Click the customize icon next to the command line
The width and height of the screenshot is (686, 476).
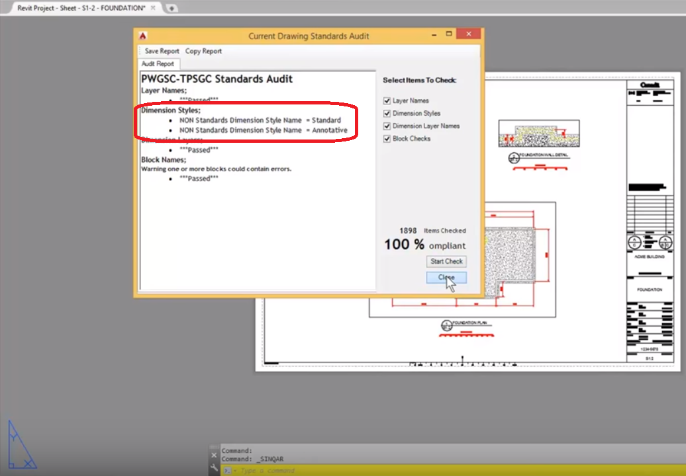coord(214,469)
